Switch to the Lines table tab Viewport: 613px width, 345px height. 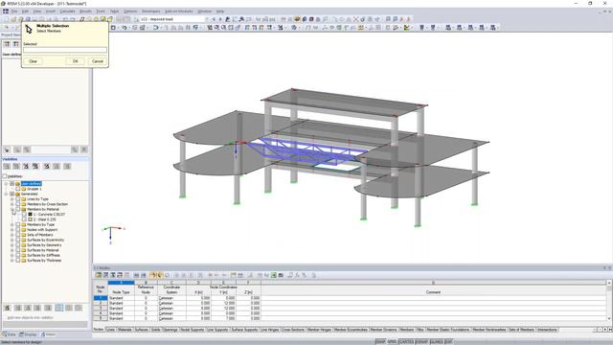(111, 330)
